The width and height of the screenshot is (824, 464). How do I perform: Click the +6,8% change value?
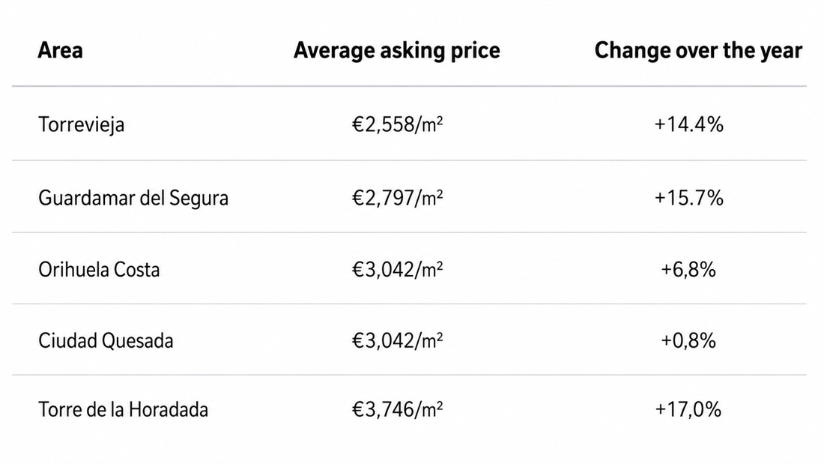(688, 270)
